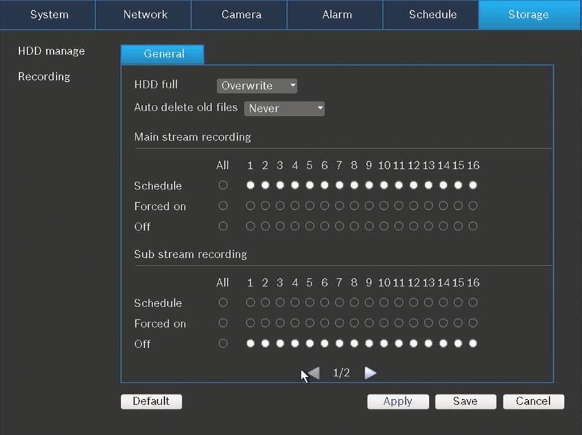Go to previous page arrow
This screenshot has height=435, width=582.
(313, 373)
